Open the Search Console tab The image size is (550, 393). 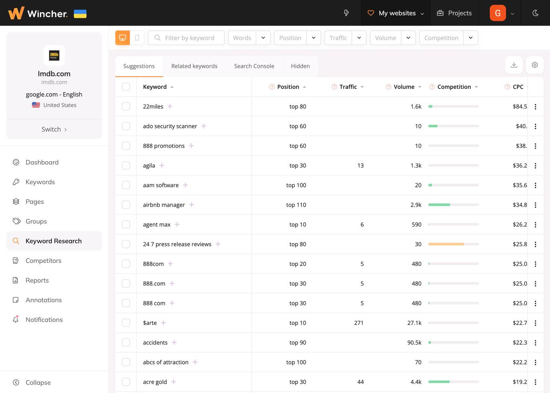tap(254, 66)
